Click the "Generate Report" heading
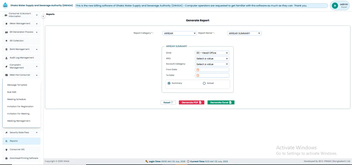Image resolution: width=352 pixels, height=165 pixels. (198, 21)
